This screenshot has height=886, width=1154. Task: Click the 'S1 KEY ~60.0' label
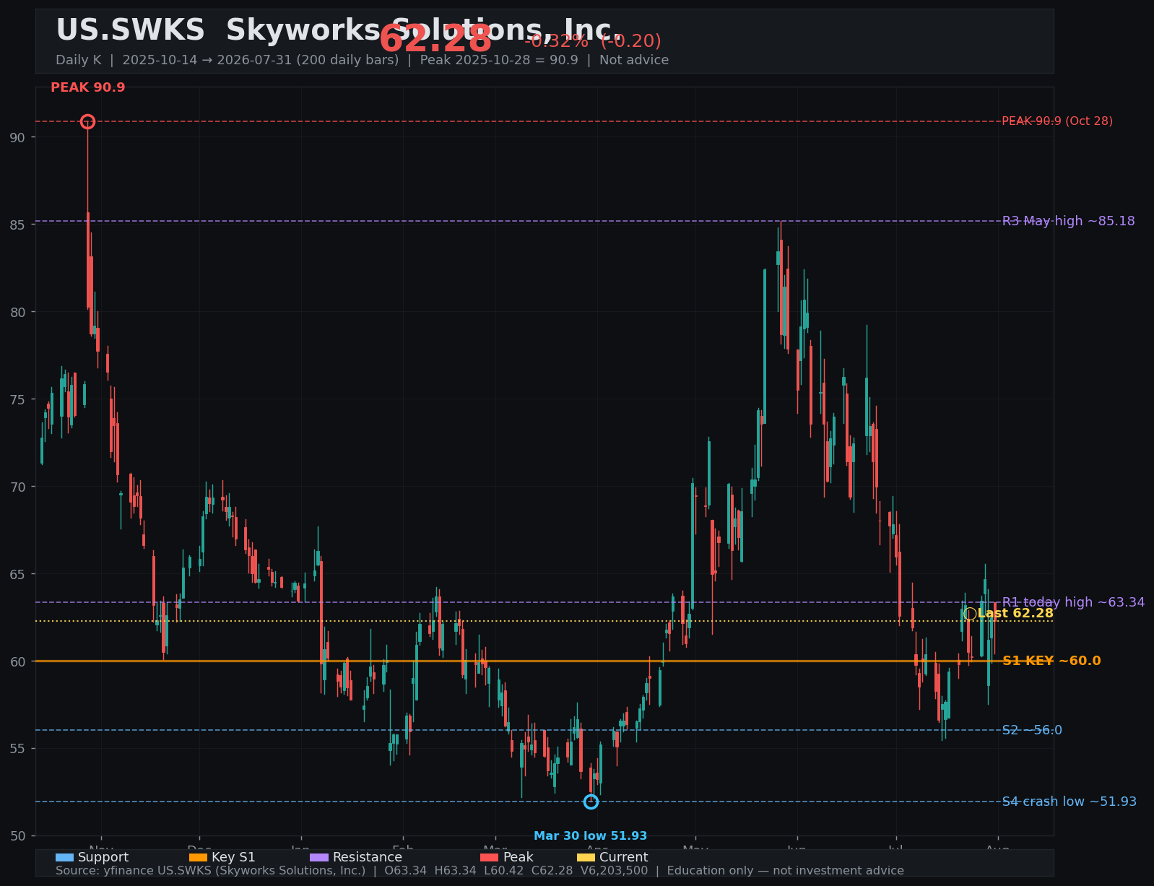pos(1051,661)
